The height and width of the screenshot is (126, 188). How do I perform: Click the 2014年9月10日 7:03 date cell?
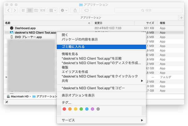[x=108, y=28]
